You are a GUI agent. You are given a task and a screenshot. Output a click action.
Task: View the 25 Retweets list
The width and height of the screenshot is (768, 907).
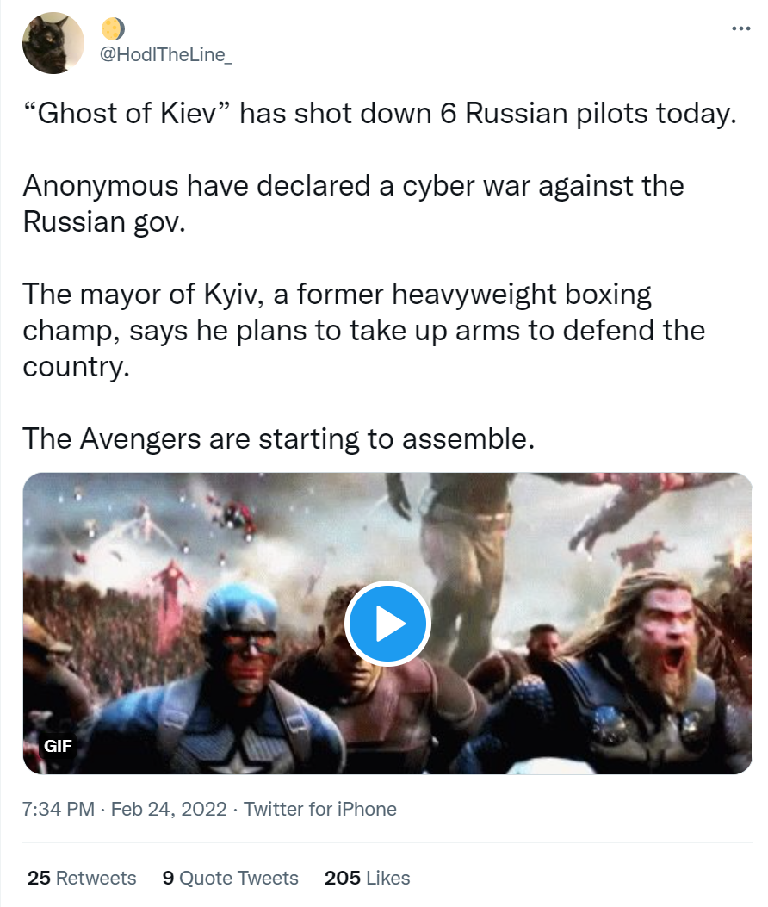[82, 878]
